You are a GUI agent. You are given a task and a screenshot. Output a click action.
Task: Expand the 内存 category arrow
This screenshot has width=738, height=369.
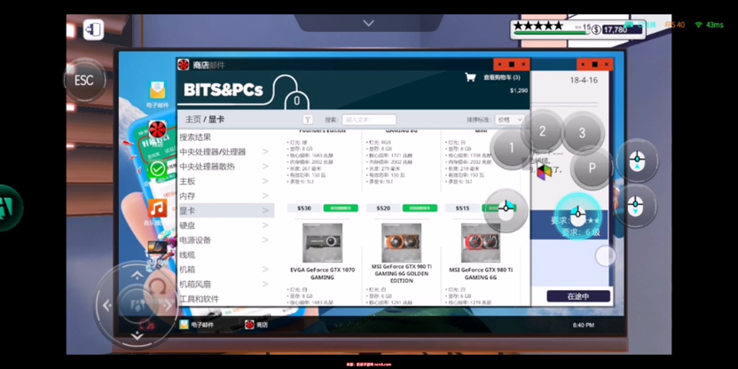[264, 196]
